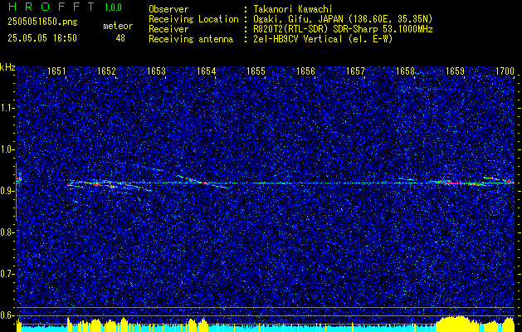
Task: Click the 1657 time axis label
Action: pos(355,71)
